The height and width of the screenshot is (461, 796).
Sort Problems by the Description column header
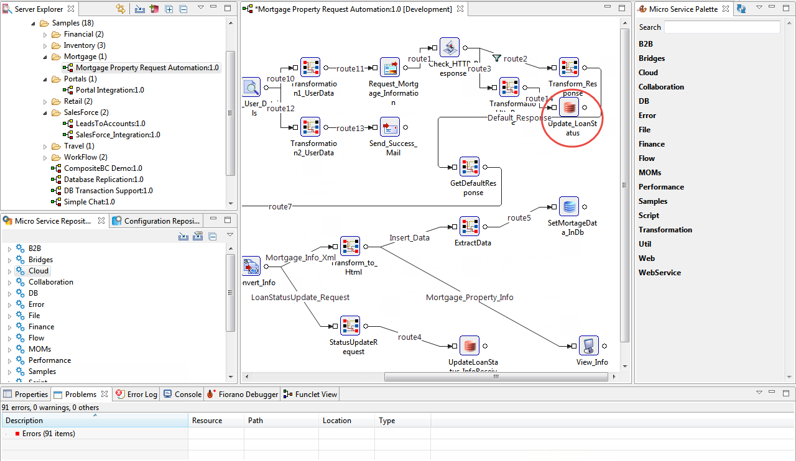click(95, 421)
